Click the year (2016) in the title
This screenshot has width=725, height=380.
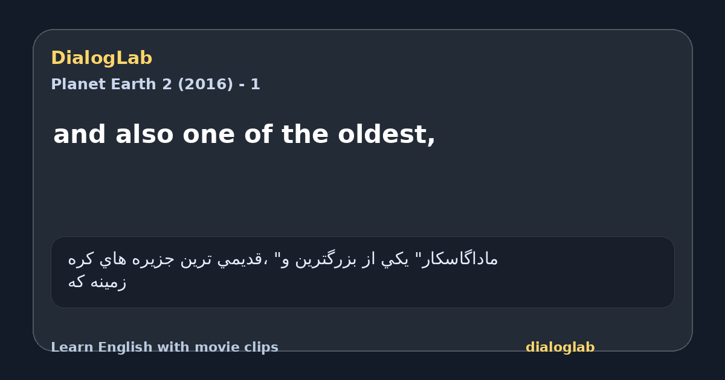205,84
